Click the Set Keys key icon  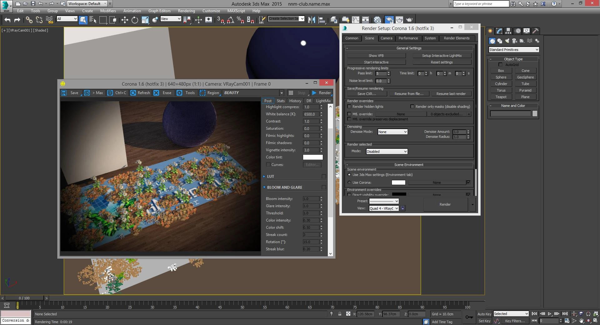[469, 317]
